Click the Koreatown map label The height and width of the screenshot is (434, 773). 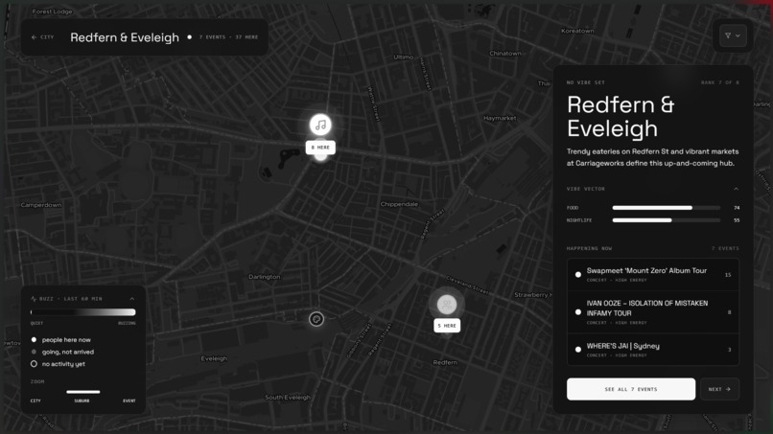[577, 31]
